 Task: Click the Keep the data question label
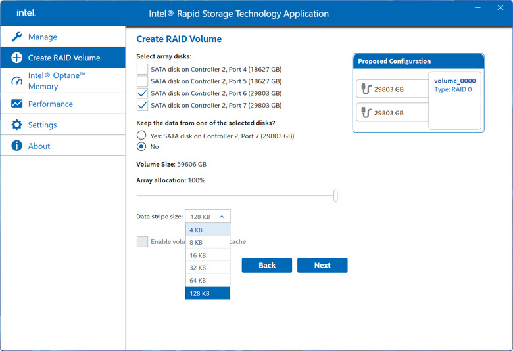click(x=206, y=123)
